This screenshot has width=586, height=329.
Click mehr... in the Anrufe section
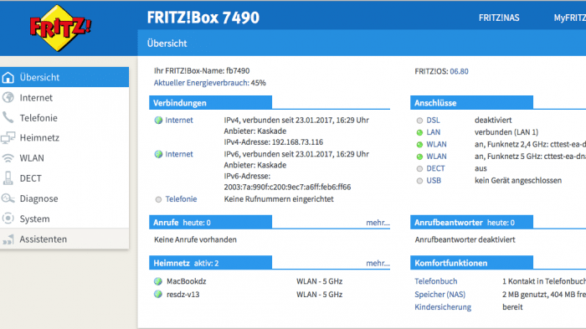pos(378,223)
